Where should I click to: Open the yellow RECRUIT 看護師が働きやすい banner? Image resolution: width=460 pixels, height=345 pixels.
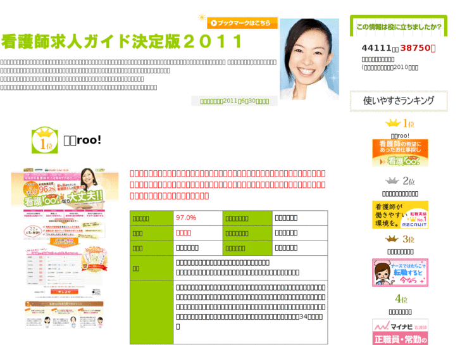click(x=400, y=215)
